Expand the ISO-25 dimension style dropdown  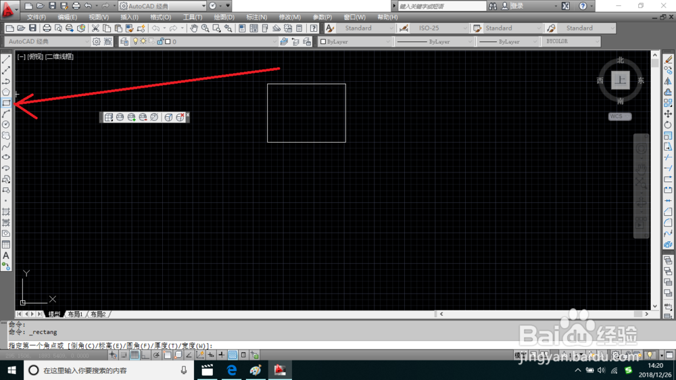pos(465,28)
